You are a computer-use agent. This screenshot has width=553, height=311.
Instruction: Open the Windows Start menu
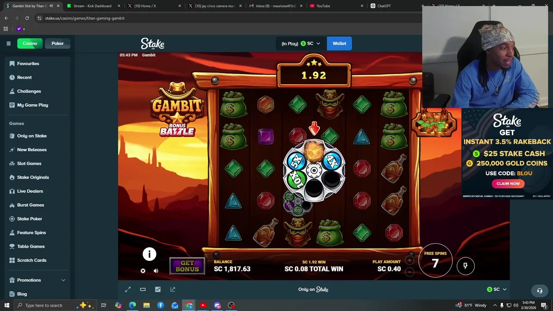click(x=6, y=305)
